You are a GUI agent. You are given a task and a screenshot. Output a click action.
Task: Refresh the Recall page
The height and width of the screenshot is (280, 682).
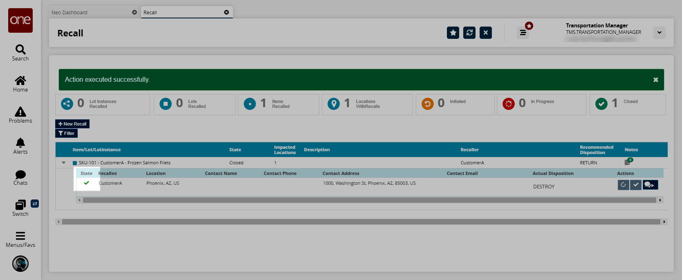(x=469, y=33)
